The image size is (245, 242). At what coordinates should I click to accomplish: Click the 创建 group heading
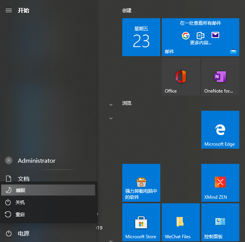coord(127,11)
